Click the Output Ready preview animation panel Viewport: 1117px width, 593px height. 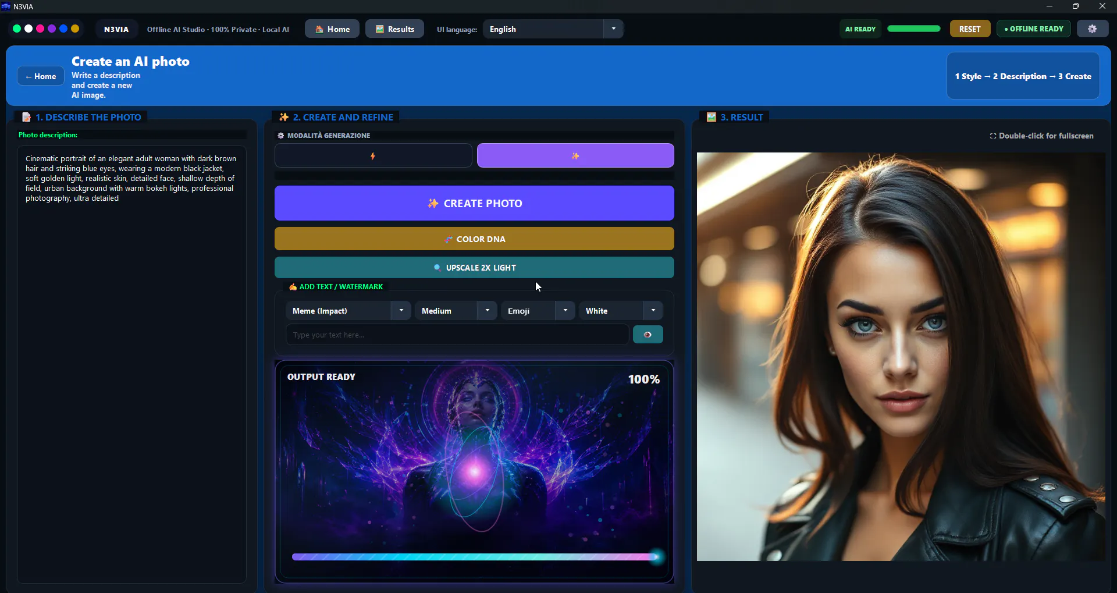click(x=474, y=471)
